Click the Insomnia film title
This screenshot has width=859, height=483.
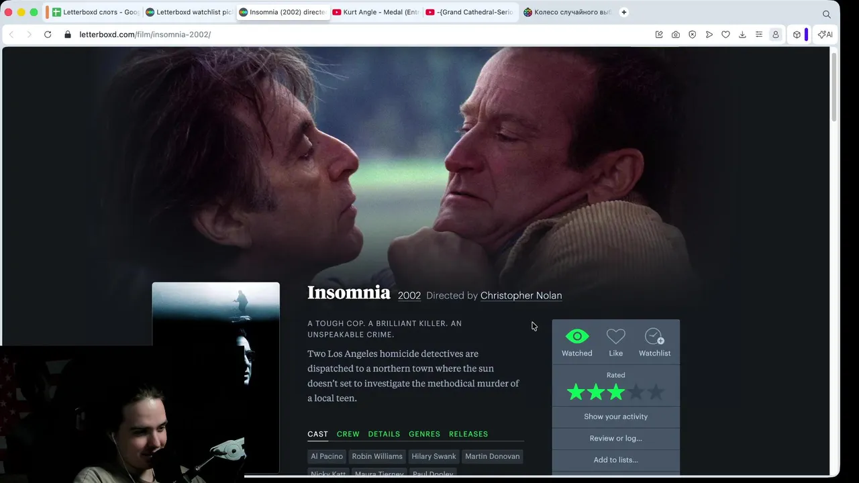pos(349,293)
